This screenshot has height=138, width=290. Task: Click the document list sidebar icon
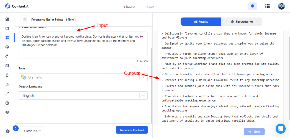[x=7, y=75]
